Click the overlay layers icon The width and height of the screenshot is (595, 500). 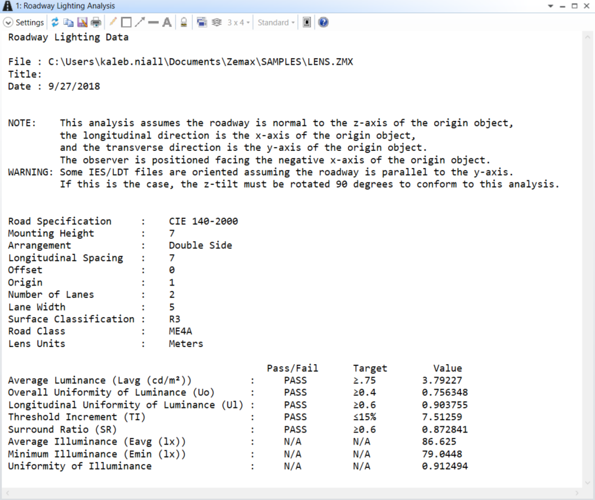click(x=216, y=22)
